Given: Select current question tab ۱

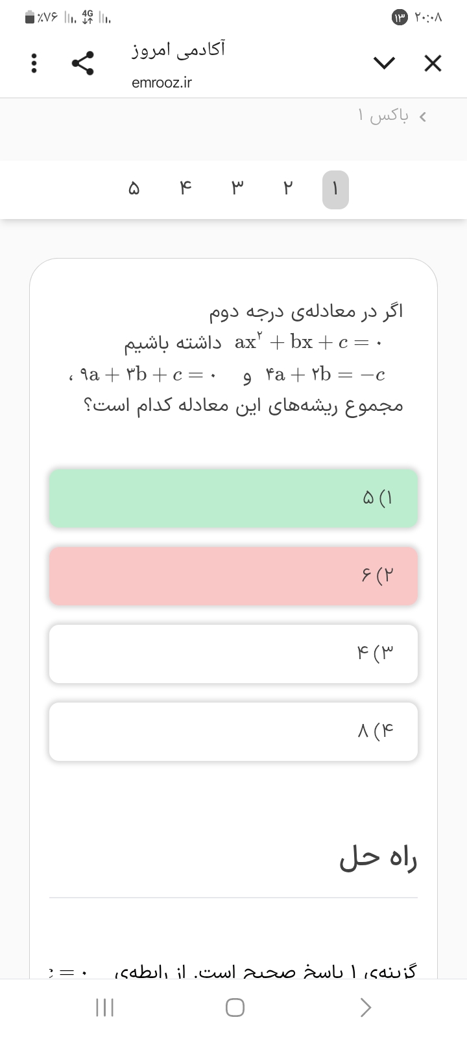Looking at the screenshot, I should [x=335, y=189].
